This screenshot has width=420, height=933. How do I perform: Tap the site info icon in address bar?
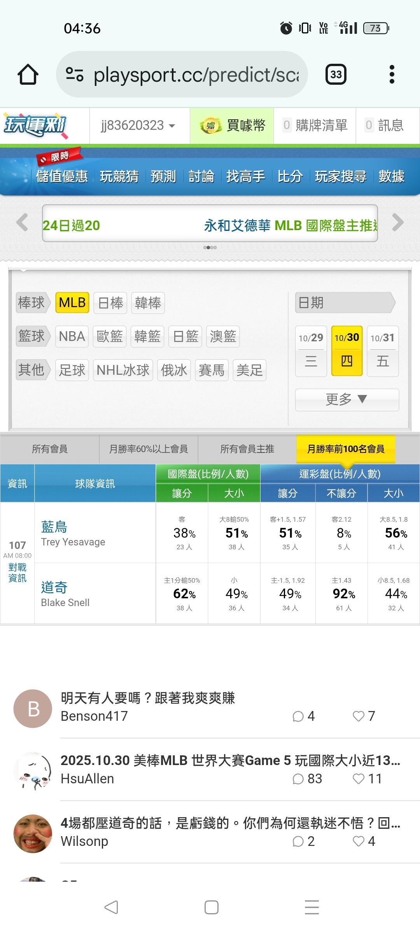tap(75, 74)
